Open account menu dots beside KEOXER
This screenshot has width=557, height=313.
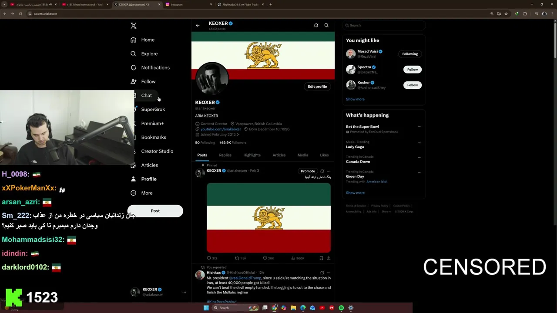(184, 292)
